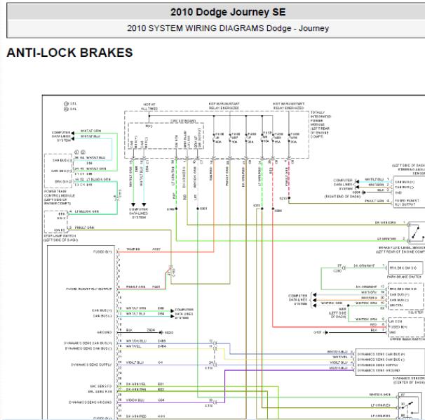The width and height of the screenshot is (425, 420).
Task: Click 'DYNAMICS SENS GROUND' beside pin 29
Action: click(90, 402)
